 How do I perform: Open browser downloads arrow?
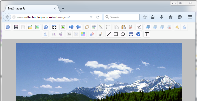162,17
